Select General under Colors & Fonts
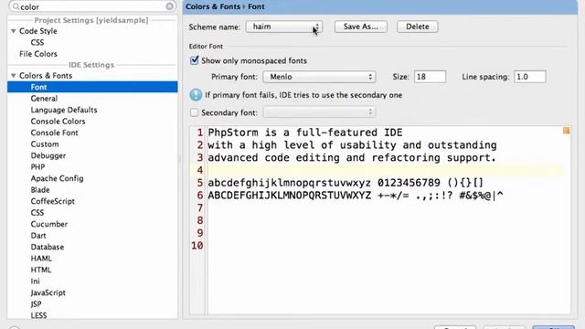Image resolution: width=585 pixels, height=329 pixels. coord(44,99)
